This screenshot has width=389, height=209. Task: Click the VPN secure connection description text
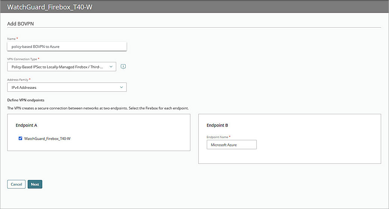pyautogui.click(x=98, y=108)
